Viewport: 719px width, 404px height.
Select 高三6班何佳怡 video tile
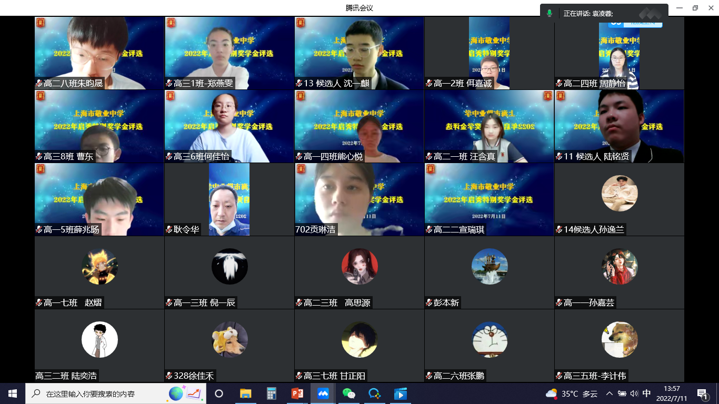click(x=229, y=126)
